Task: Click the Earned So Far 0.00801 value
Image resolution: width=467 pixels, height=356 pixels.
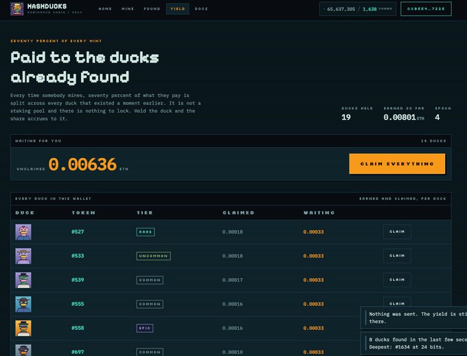Action: coord(400,117)
